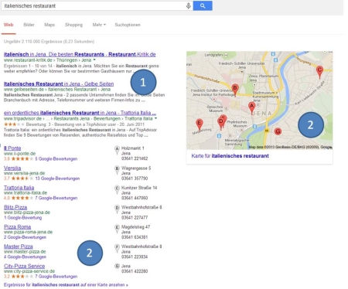The height and width of the screenshot is (289, 348).
Task: Click Ergebnisse auf einer Karte ansehen link
Action: pyautogui.click(x=66, y=285)
